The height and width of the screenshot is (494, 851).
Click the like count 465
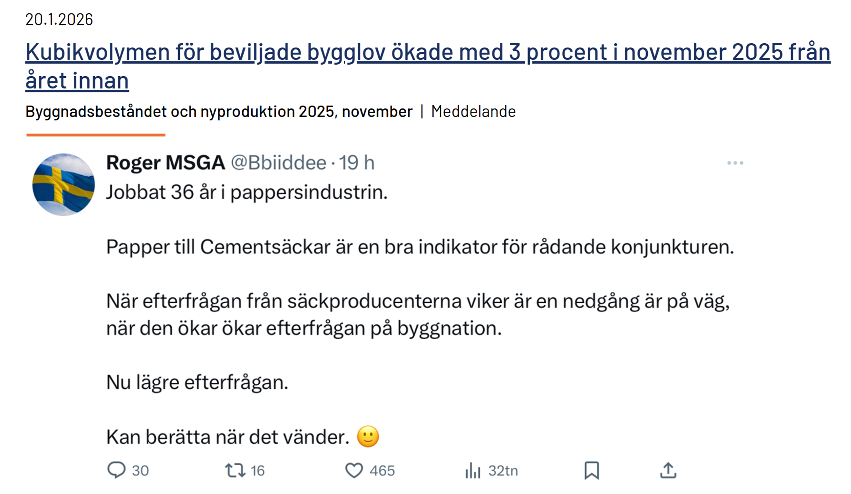(382, 471)
